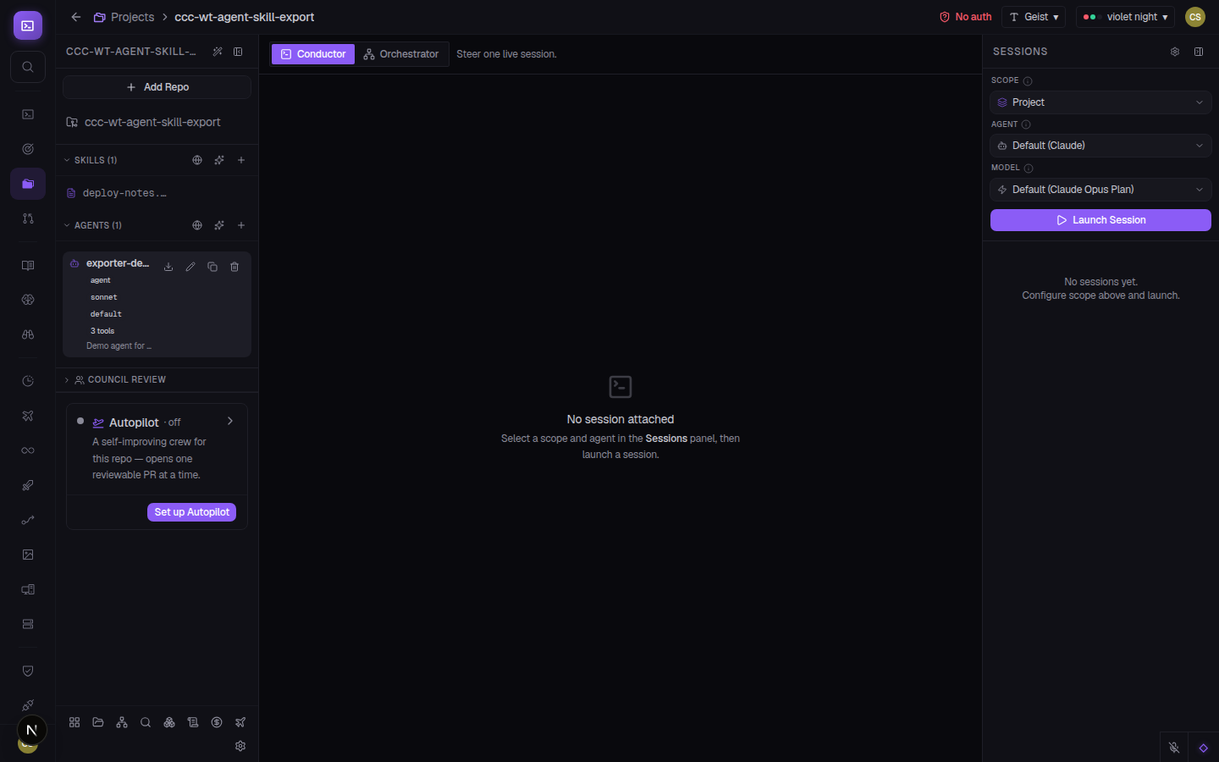Open the shield check icon in sidebar
Screen dimensions: 1219x762
[x=28, y=671]
